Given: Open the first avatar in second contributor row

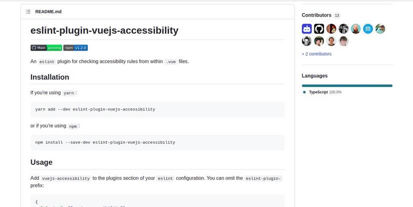Looking at the screenshot, I should tap(307, 41).
